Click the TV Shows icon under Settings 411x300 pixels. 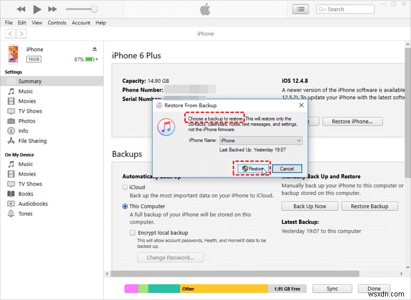[11, 111]
